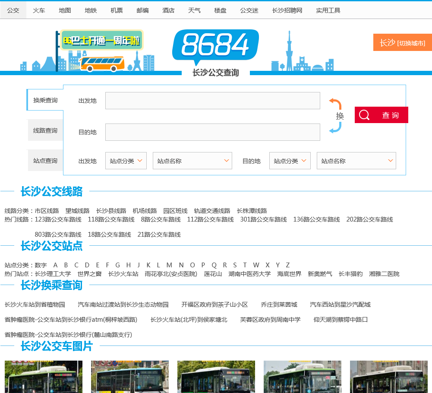
Task: Open departure 站点分类 dropdown
Action: tap(126, 161)
